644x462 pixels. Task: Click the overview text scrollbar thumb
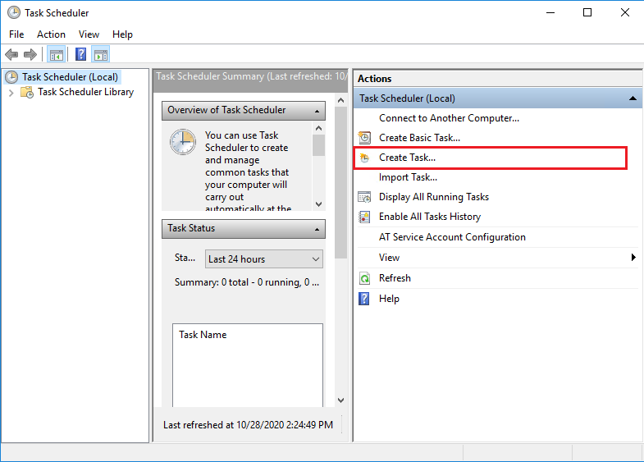[x=318, y=145]
